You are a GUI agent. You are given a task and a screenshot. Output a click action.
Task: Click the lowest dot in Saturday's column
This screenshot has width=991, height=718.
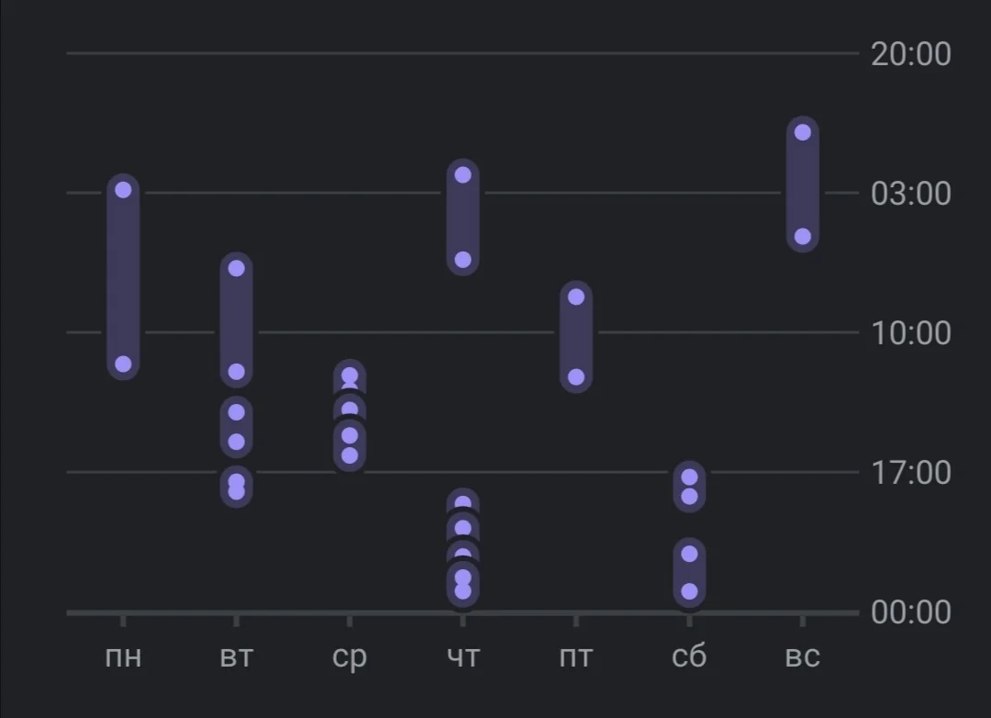click(689, 591)
